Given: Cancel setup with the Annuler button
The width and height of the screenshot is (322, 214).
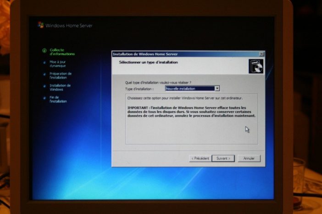Looking at the screenshot, I should click(249, 158).
